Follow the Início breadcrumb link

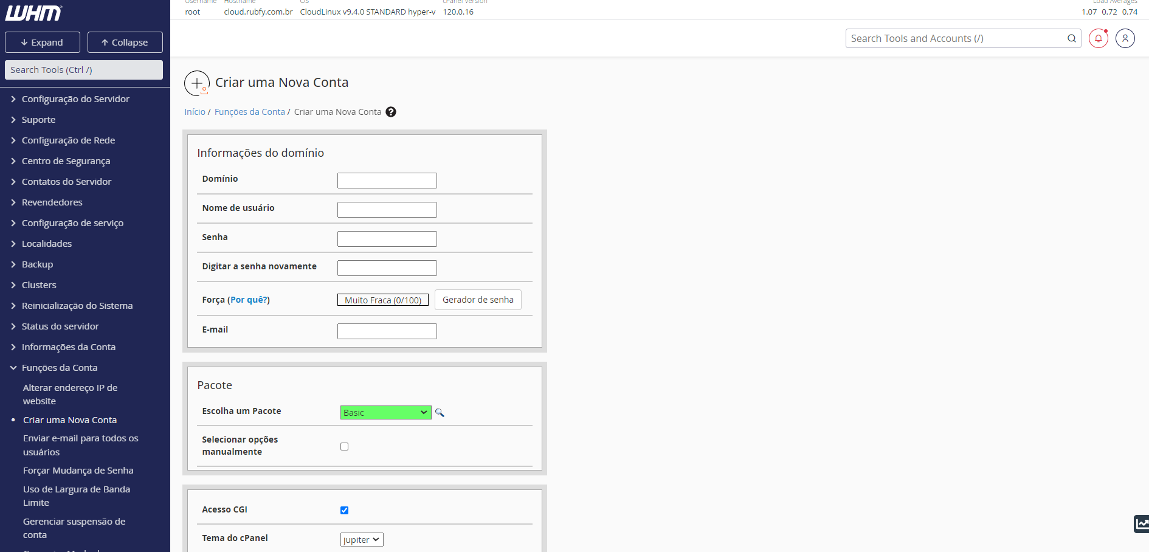[x=195, y=112]
